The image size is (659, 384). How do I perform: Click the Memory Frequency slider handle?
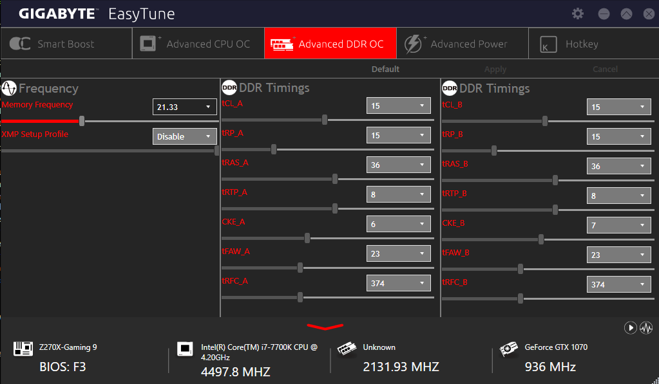pos(82,122)
